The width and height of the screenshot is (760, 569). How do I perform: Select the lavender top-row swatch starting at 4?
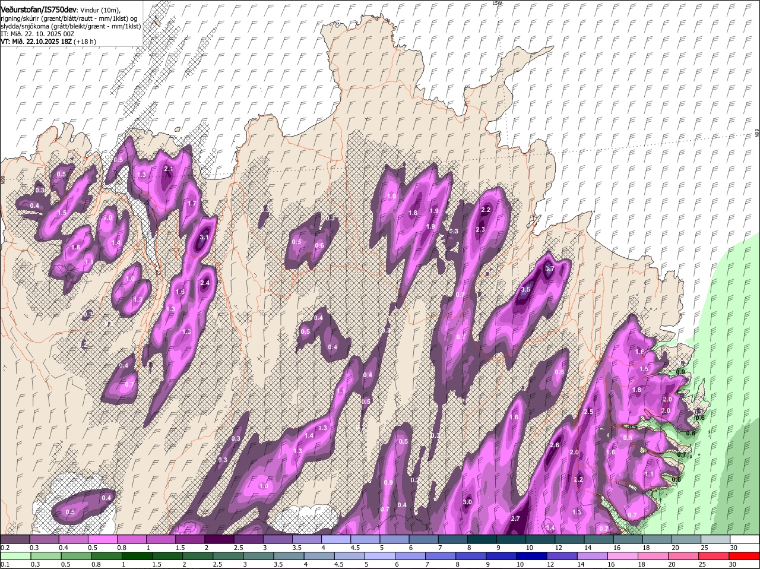tap(336, 539)
